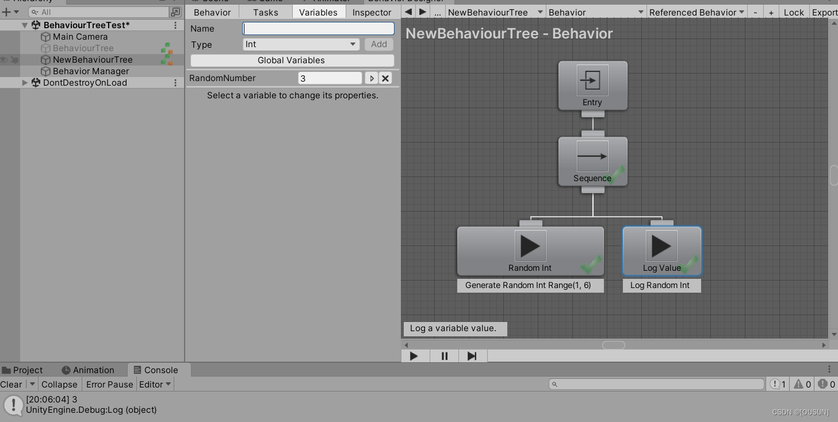Focus the variable Name input field
The width and height of the screenshot is (838, 422).
tap(319, 28)
